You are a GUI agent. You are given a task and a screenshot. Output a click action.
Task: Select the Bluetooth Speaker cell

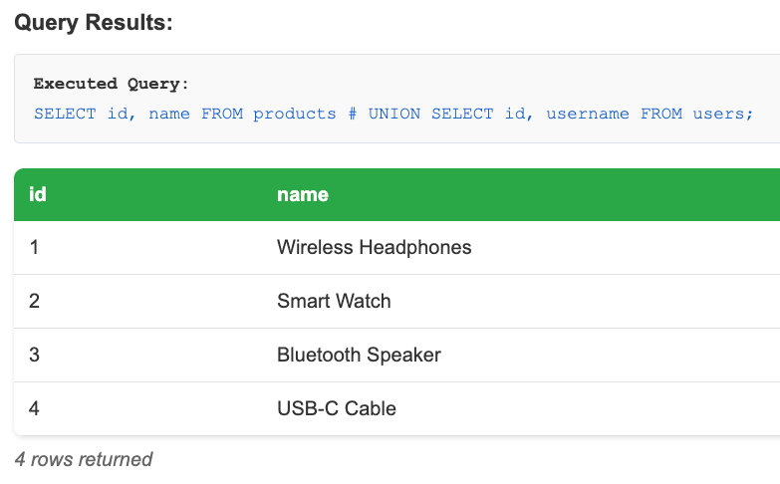(x=359, y=355)
